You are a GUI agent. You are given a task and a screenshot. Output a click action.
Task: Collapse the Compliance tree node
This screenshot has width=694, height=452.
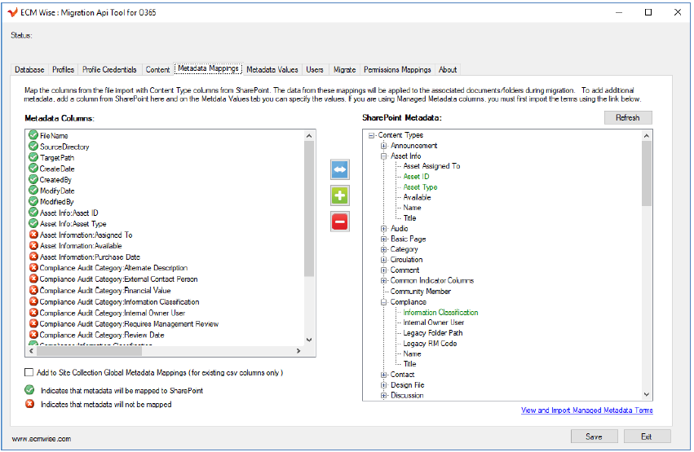(383, 302)
